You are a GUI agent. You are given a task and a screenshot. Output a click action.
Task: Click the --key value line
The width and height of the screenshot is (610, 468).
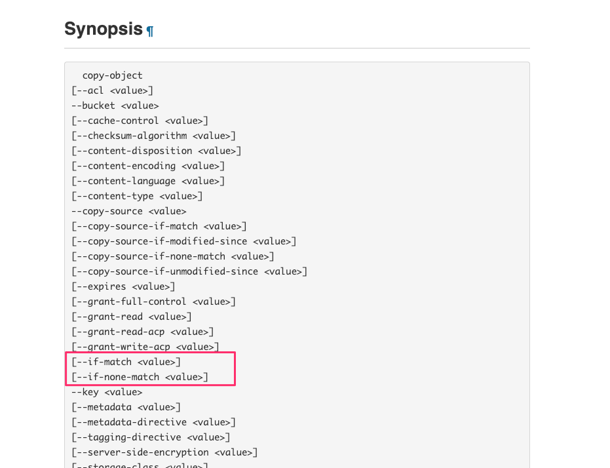coord(107,392)
